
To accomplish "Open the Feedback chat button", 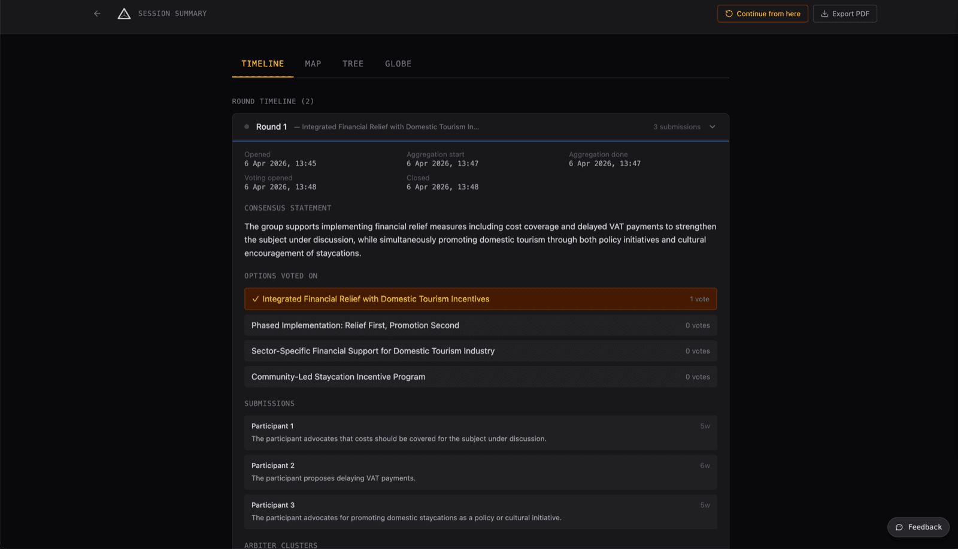I will point(918,527).
